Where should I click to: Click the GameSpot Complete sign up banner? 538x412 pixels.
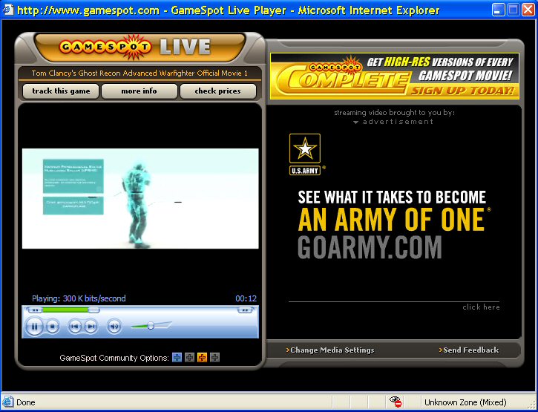point(395,76)
